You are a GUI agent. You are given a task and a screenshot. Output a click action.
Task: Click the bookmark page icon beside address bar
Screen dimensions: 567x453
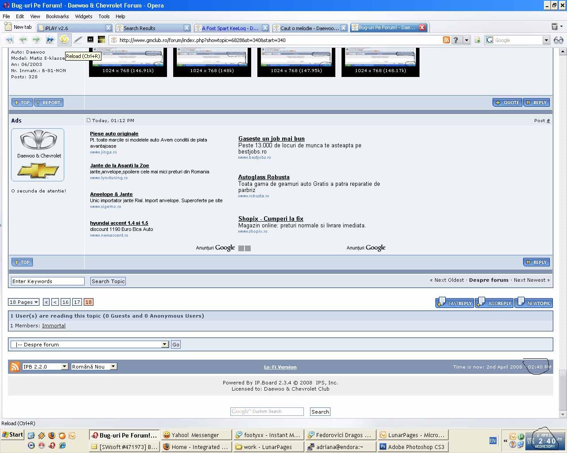[478, 40]
